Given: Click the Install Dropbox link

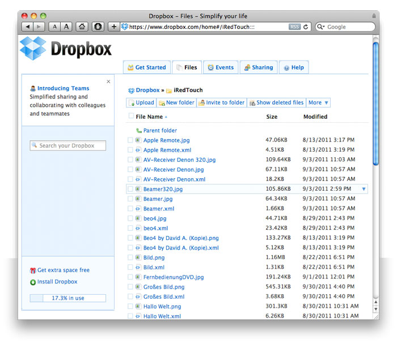Looking at the screenshot, I should tap(57, 282).
